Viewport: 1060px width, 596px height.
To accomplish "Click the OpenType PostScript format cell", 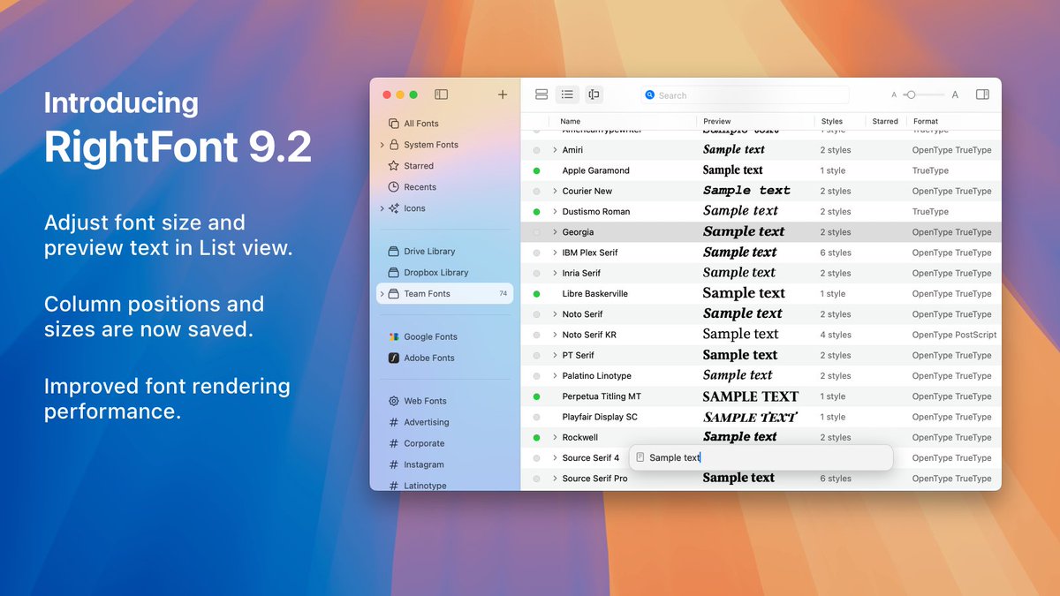I will point(954,335).
